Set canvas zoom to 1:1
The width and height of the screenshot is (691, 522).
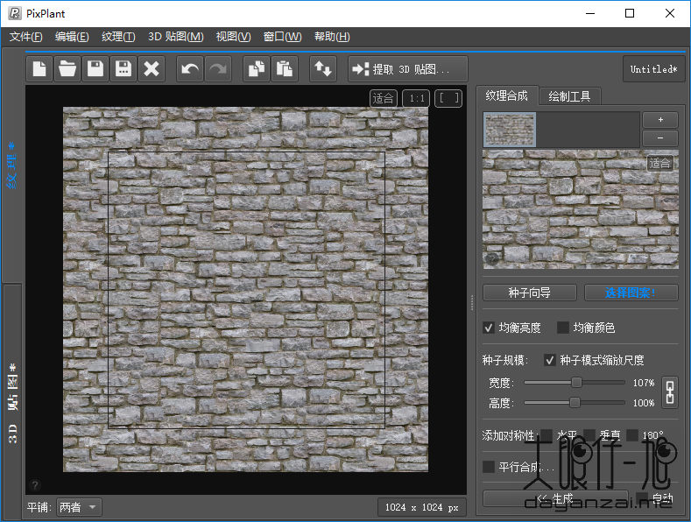click(417, 98)
